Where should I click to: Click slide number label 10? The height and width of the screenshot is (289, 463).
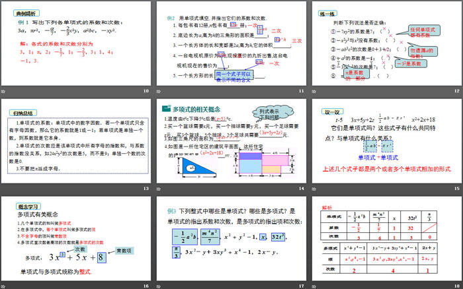[x=146, y=91]
